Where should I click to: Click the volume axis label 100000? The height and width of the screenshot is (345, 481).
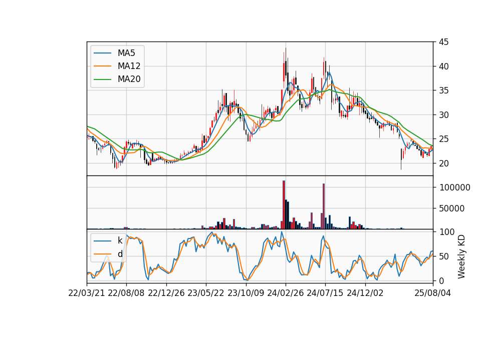click(x=454, y=187)
